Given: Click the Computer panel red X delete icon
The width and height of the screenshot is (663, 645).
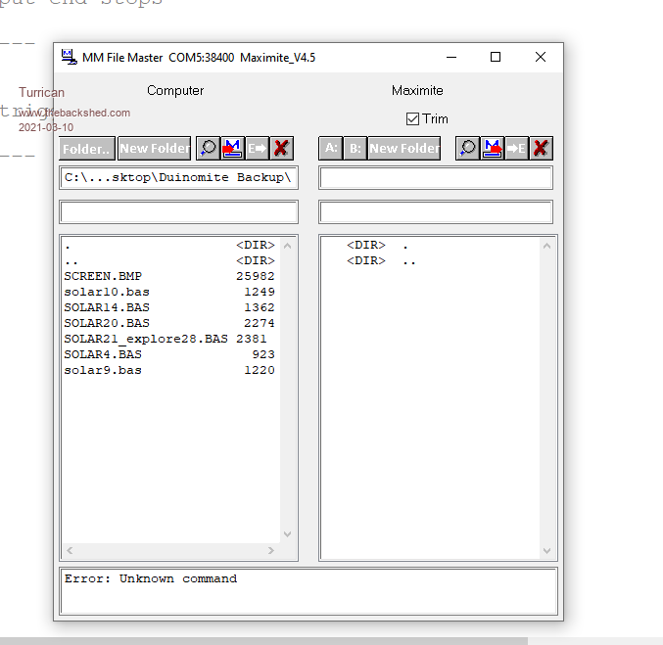Looking at the screenshot, I should coord(281,148).
